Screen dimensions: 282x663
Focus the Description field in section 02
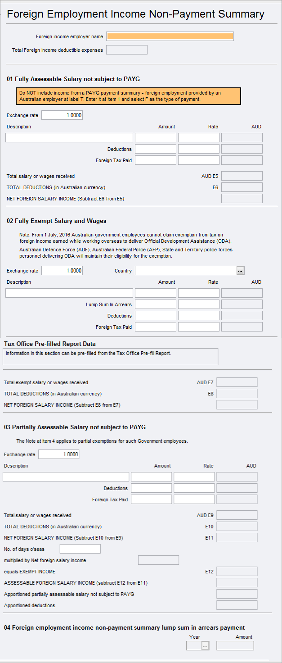coord(69,293)
